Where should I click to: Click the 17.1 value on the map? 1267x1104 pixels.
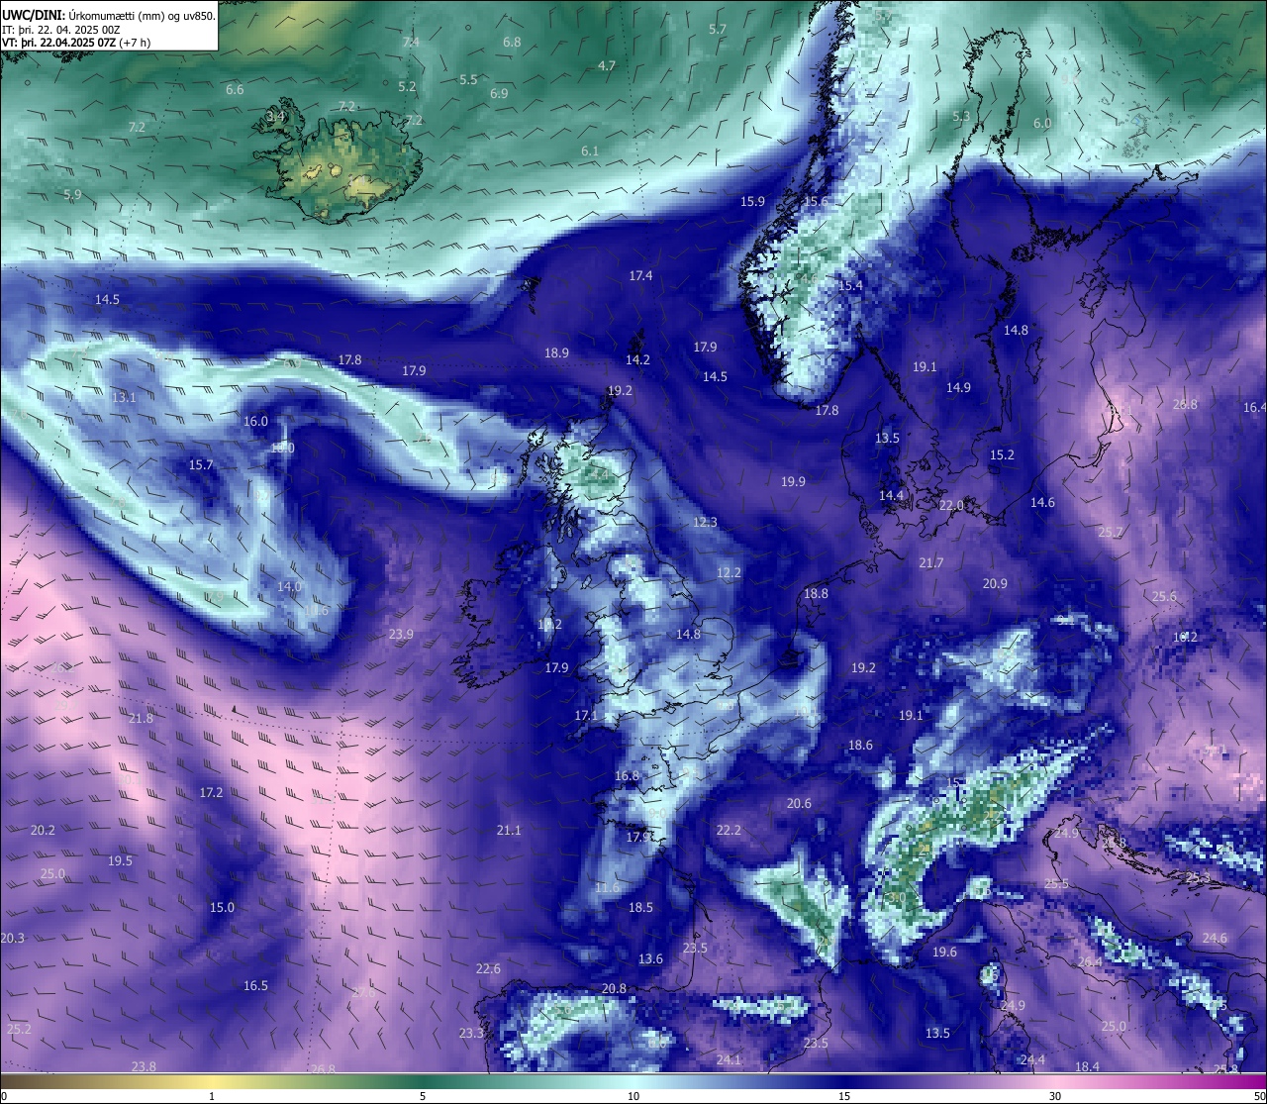pyautogui.click(x=586, y=716)
